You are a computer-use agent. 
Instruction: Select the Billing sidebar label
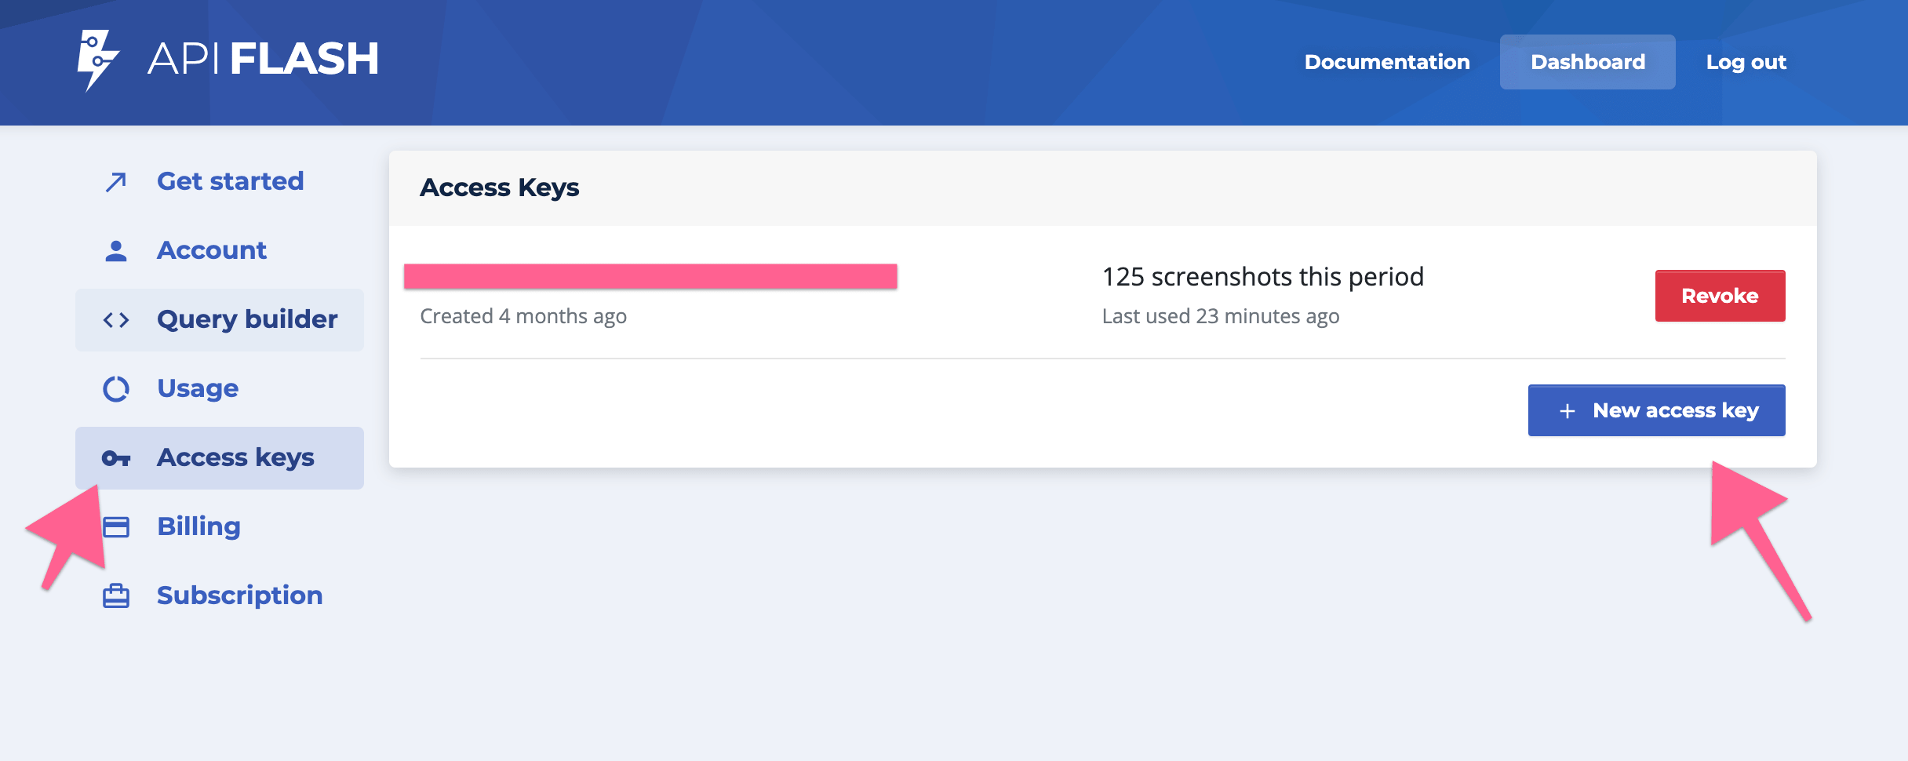click(x=198, y=526)
